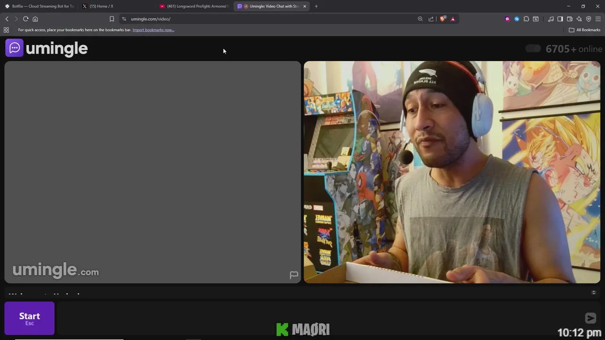Open the blue Shazam extension icon
This screenshot has height=340, width=605.
[x=517, y=19]
